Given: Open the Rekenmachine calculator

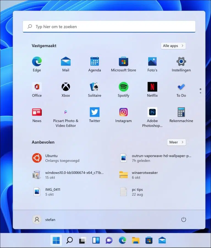Looking at the screenshot, I should 181,115.
